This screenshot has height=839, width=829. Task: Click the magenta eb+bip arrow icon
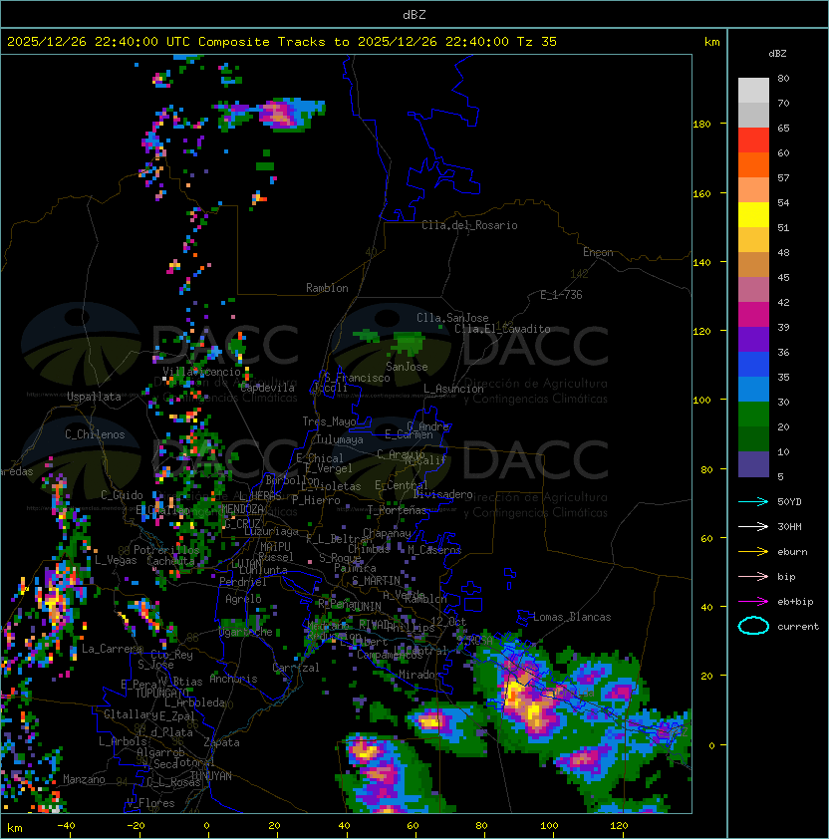click(753, 602)
